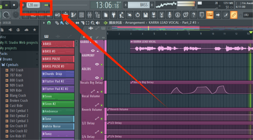Viewport: 253px width, 140px height.
Task: Toggle the green magnet snap button
Action: [49, 23]
